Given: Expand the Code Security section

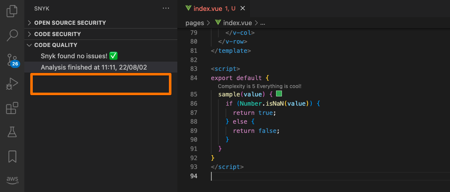Looking at the screenshot, I should (x=57, y=34).
